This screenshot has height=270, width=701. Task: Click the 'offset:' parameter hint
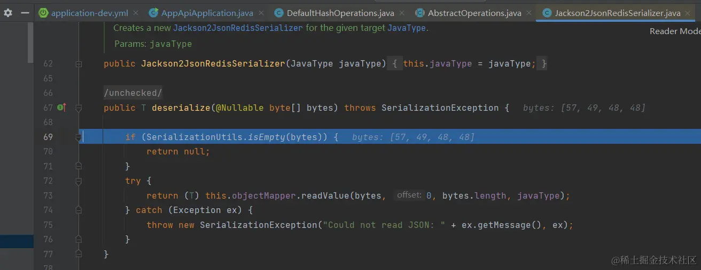[409, 195]
